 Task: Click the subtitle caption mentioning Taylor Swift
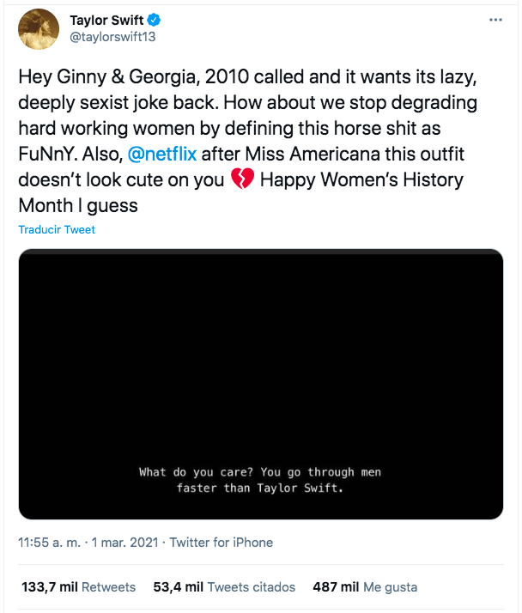tap(260, 480)
